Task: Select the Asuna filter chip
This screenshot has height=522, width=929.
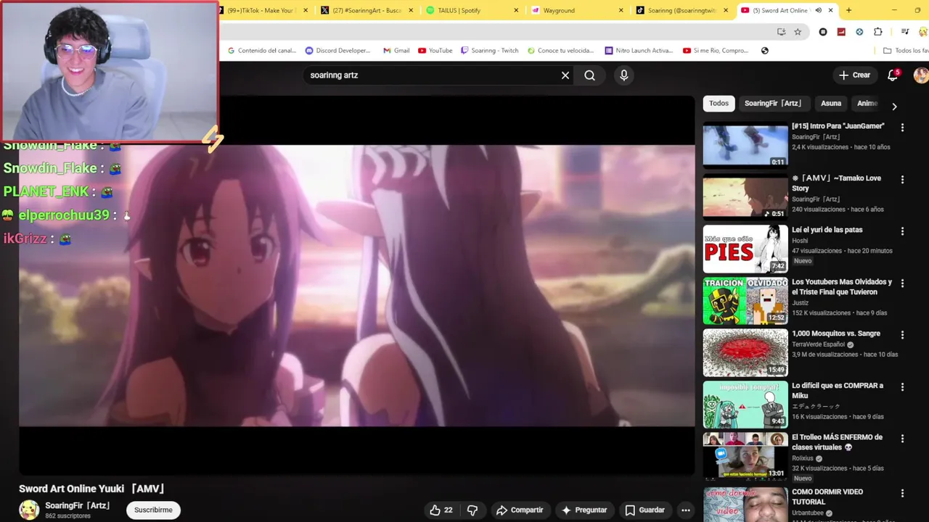Action: pyautogui.click(x=831, y=104)
